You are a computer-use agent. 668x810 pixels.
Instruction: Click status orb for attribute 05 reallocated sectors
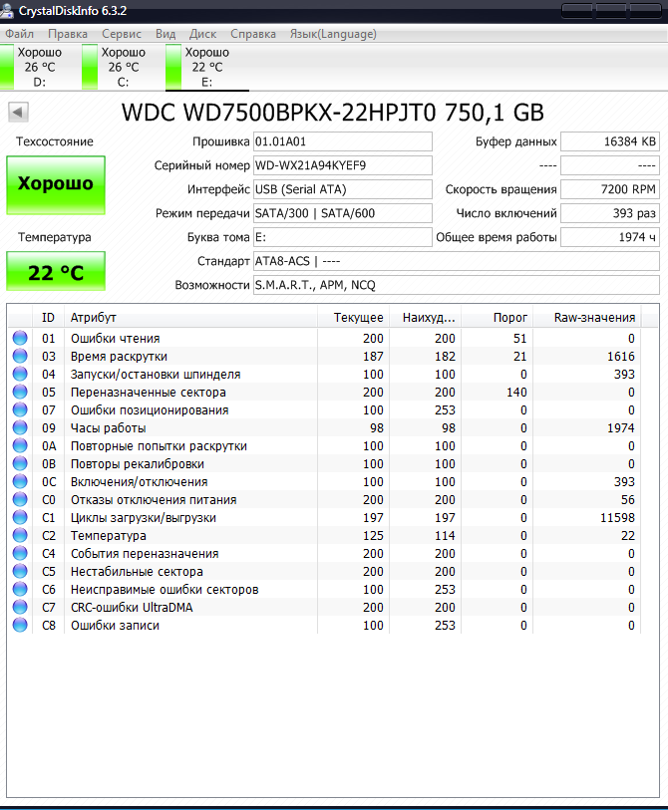(x=20, y=393)
